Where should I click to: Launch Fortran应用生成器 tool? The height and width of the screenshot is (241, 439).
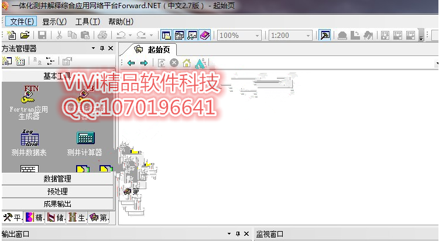click(x=29, y=103)
